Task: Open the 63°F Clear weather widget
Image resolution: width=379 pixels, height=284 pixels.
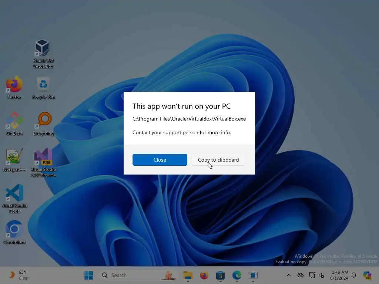Action: point(19,275)
